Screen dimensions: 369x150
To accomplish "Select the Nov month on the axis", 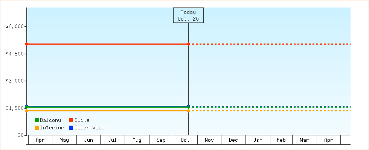I will point(209,140).
